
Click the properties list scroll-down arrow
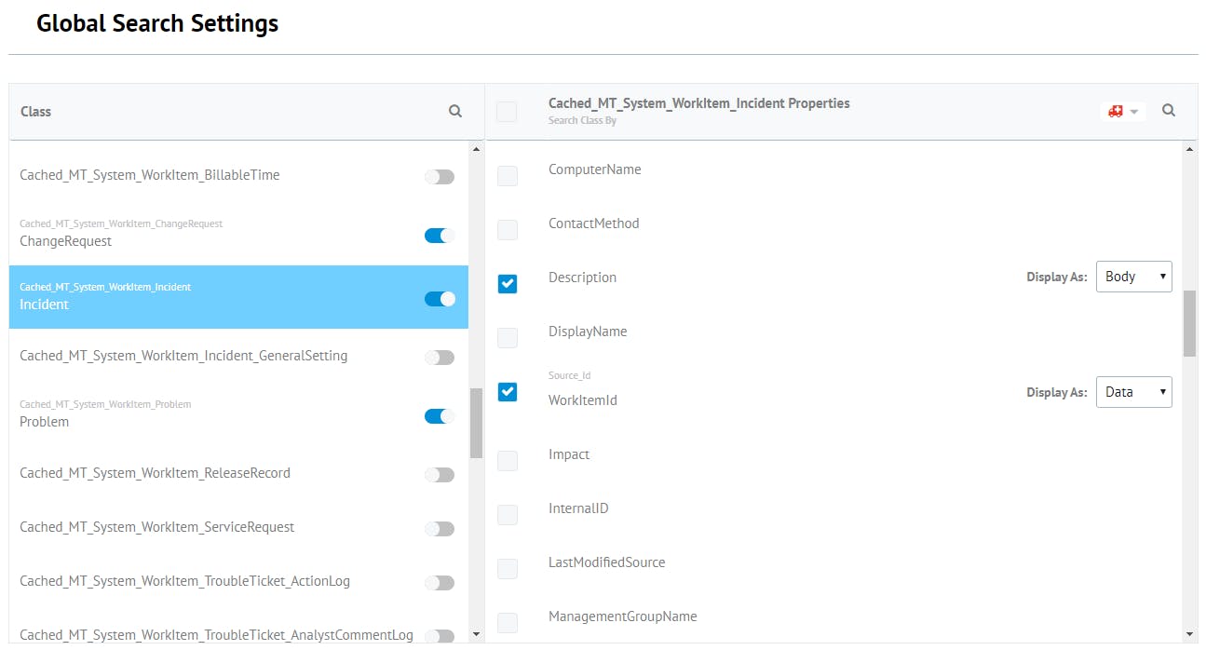1189,634
